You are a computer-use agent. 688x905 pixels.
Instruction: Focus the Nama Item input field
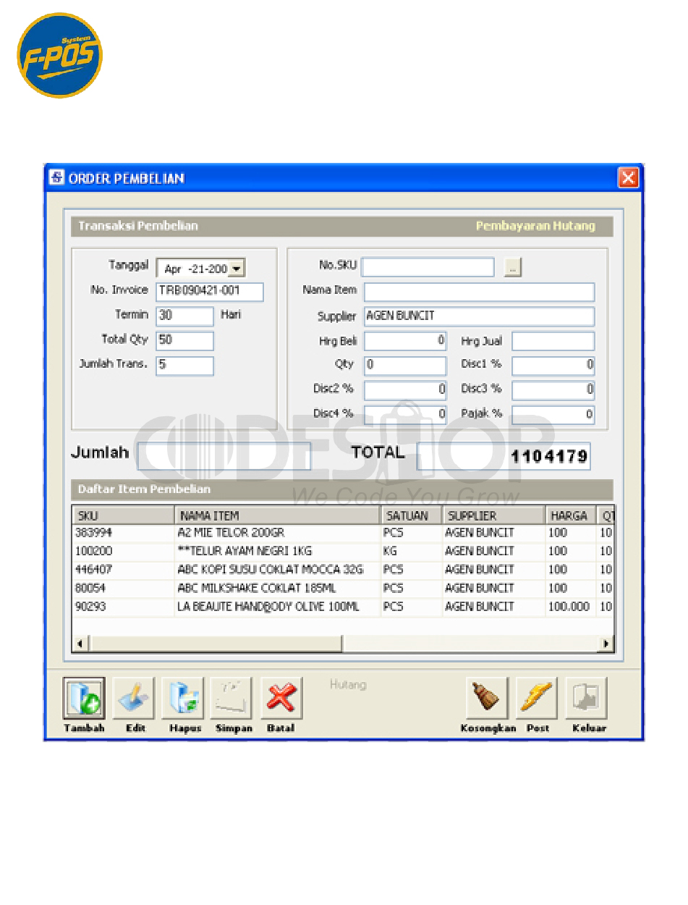(479, 292)
